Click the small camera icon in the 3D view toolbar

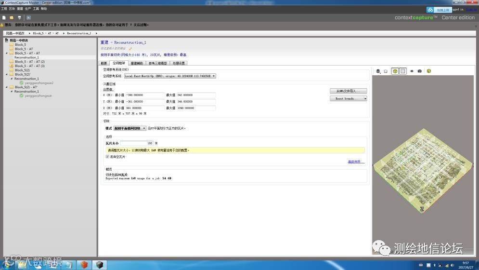coord(412,71)
